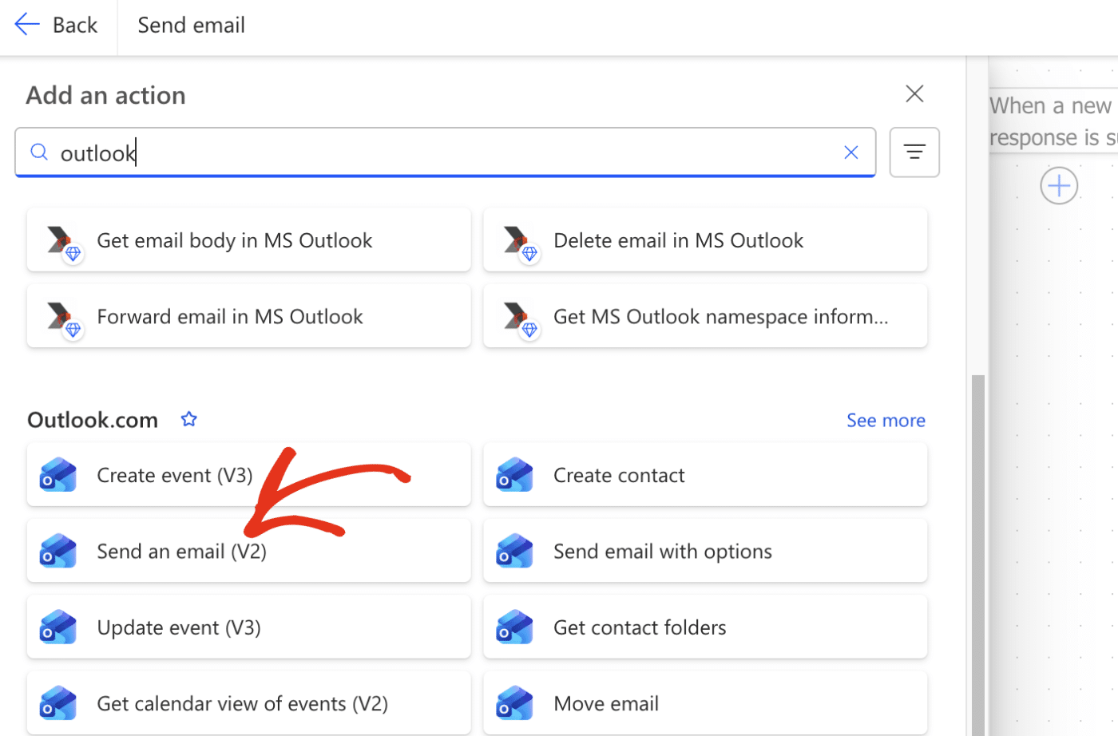1118x736 pixels.
Task: Click the Outlook.com section heading
Action: (93, 420)
